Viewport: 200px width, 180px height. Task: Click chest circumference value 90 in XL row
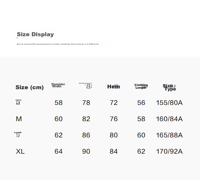click(x=86, y=151)
